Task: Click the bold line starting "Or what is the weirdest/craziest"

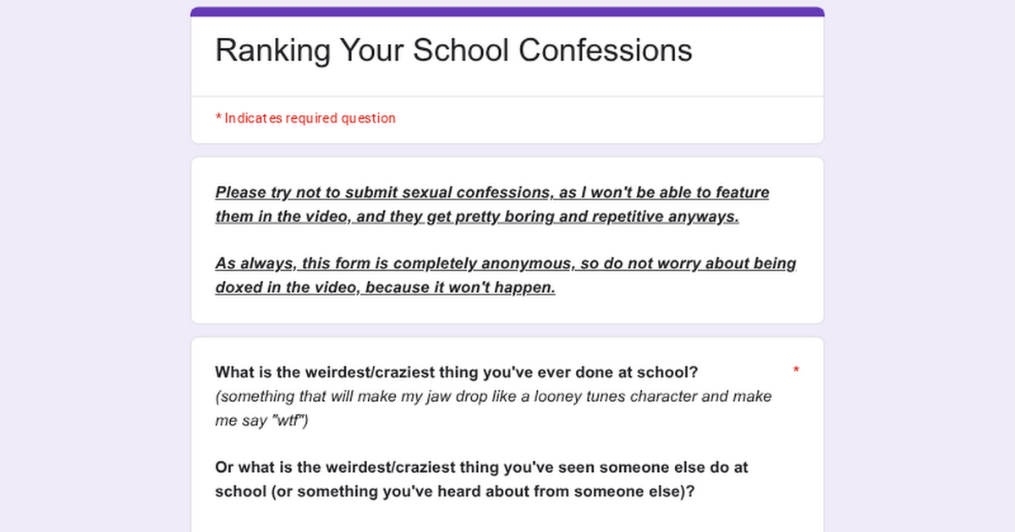Action: pos(481,467)
